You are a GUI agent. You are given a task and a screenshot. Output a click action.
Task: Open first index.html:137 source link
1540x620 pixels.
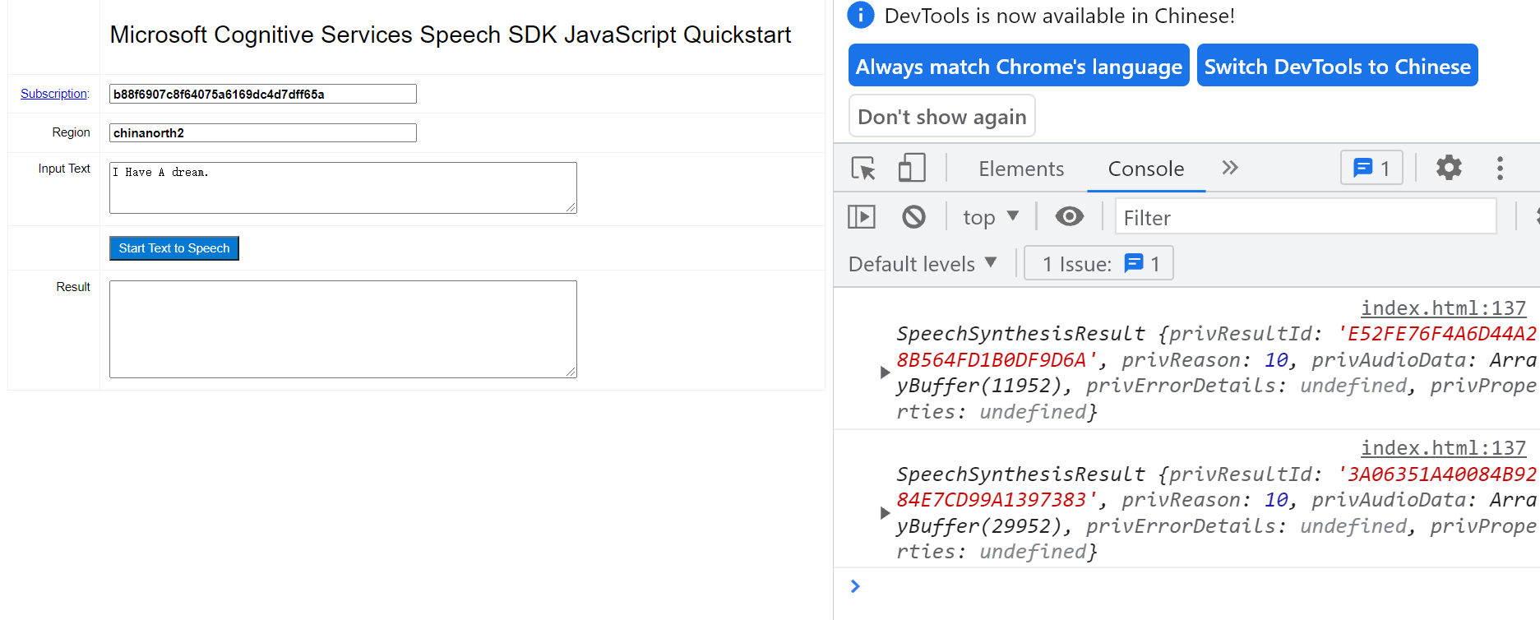pos(1443,308)
